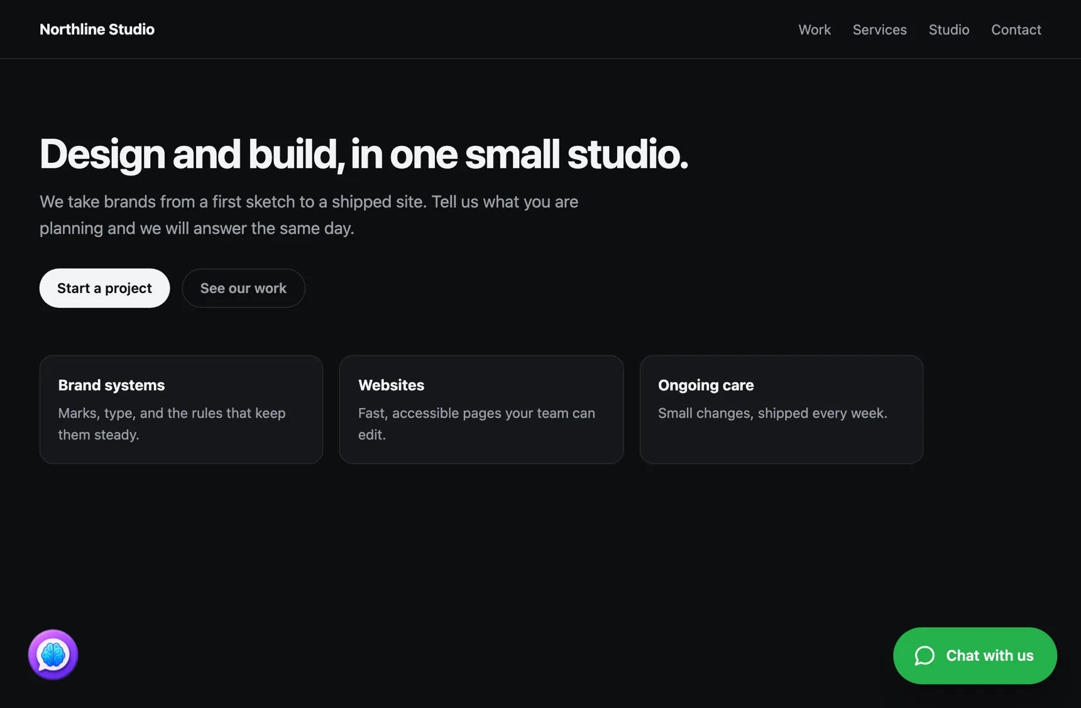This screenshot has width=1081, height=708.
Task: Navigate to the Studio page link
Action: pyautogui.click(x=949, y=30)
